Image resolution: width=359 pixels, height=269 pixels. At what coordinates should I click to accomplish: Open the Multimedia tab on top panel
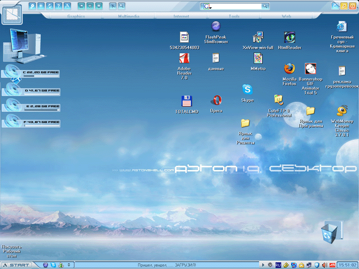pyautogui.click(x=129, y=16)
